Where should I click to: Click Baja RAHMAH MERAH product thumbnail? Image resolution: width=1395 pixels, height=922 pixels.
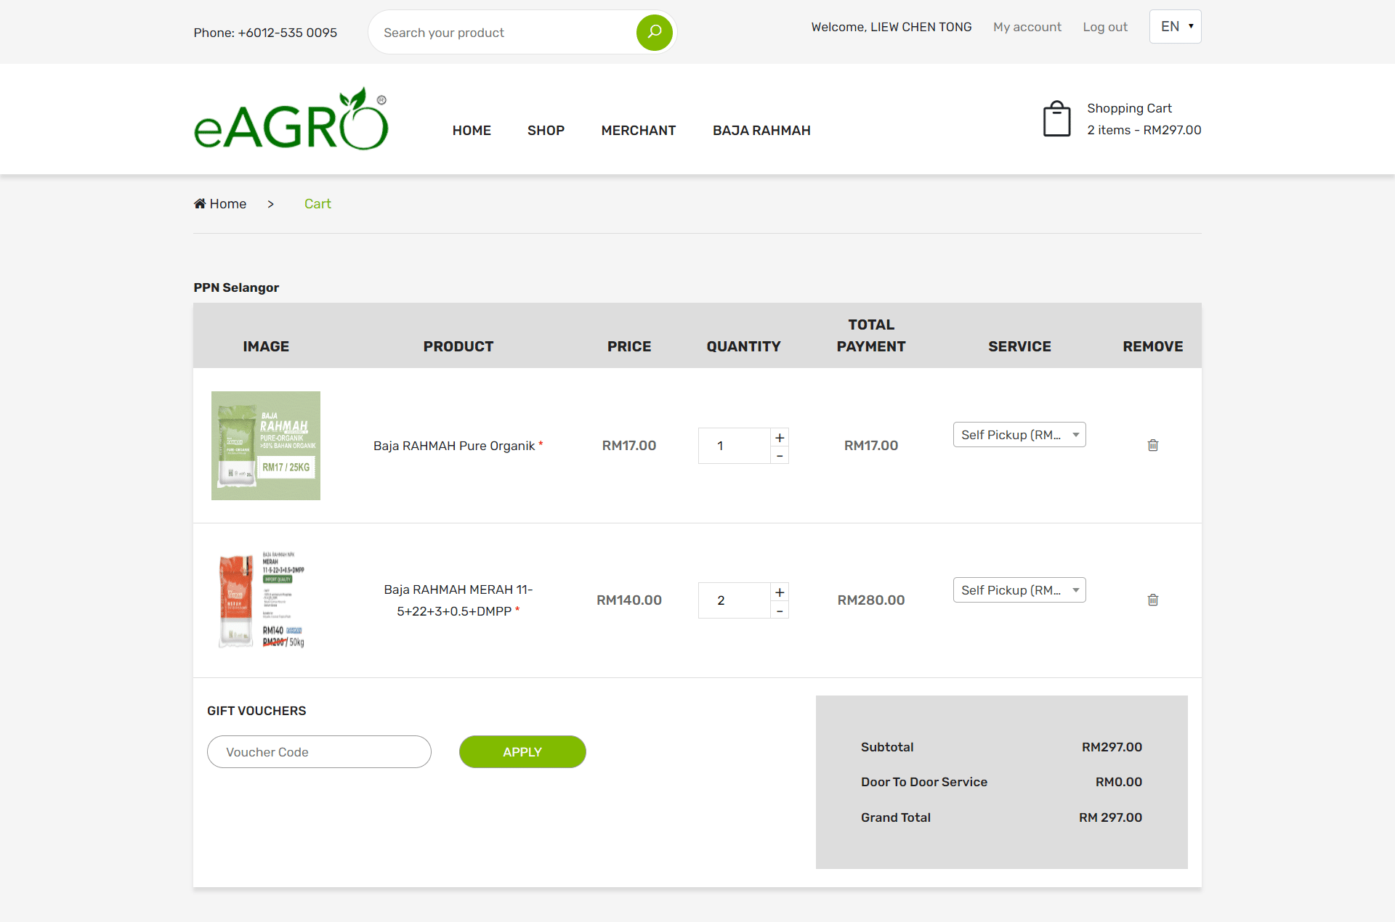[x=266, y=600]
